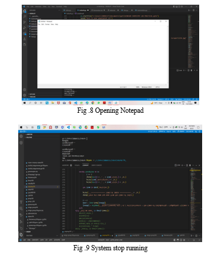Viewport: 218px width, 255px height.
Task: Expand the OUTLINE section in the sidebar
Action: click(32, 94)
